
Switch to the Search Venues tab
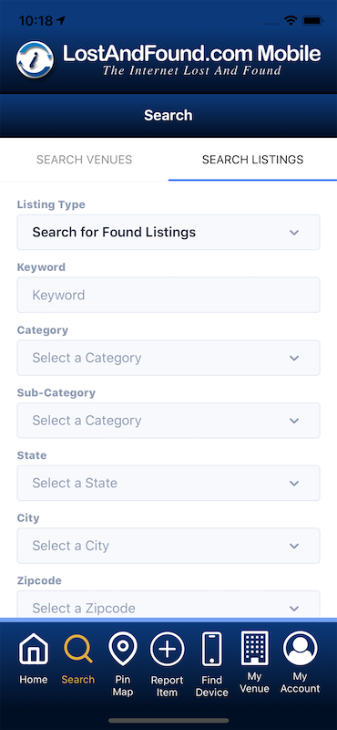point(84,160)
